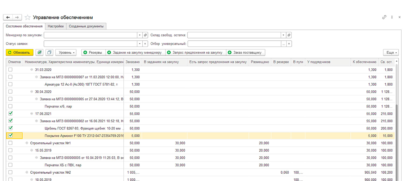Open the Созданные документы tab
Screen dimensions: 404x181
point(86,26)
